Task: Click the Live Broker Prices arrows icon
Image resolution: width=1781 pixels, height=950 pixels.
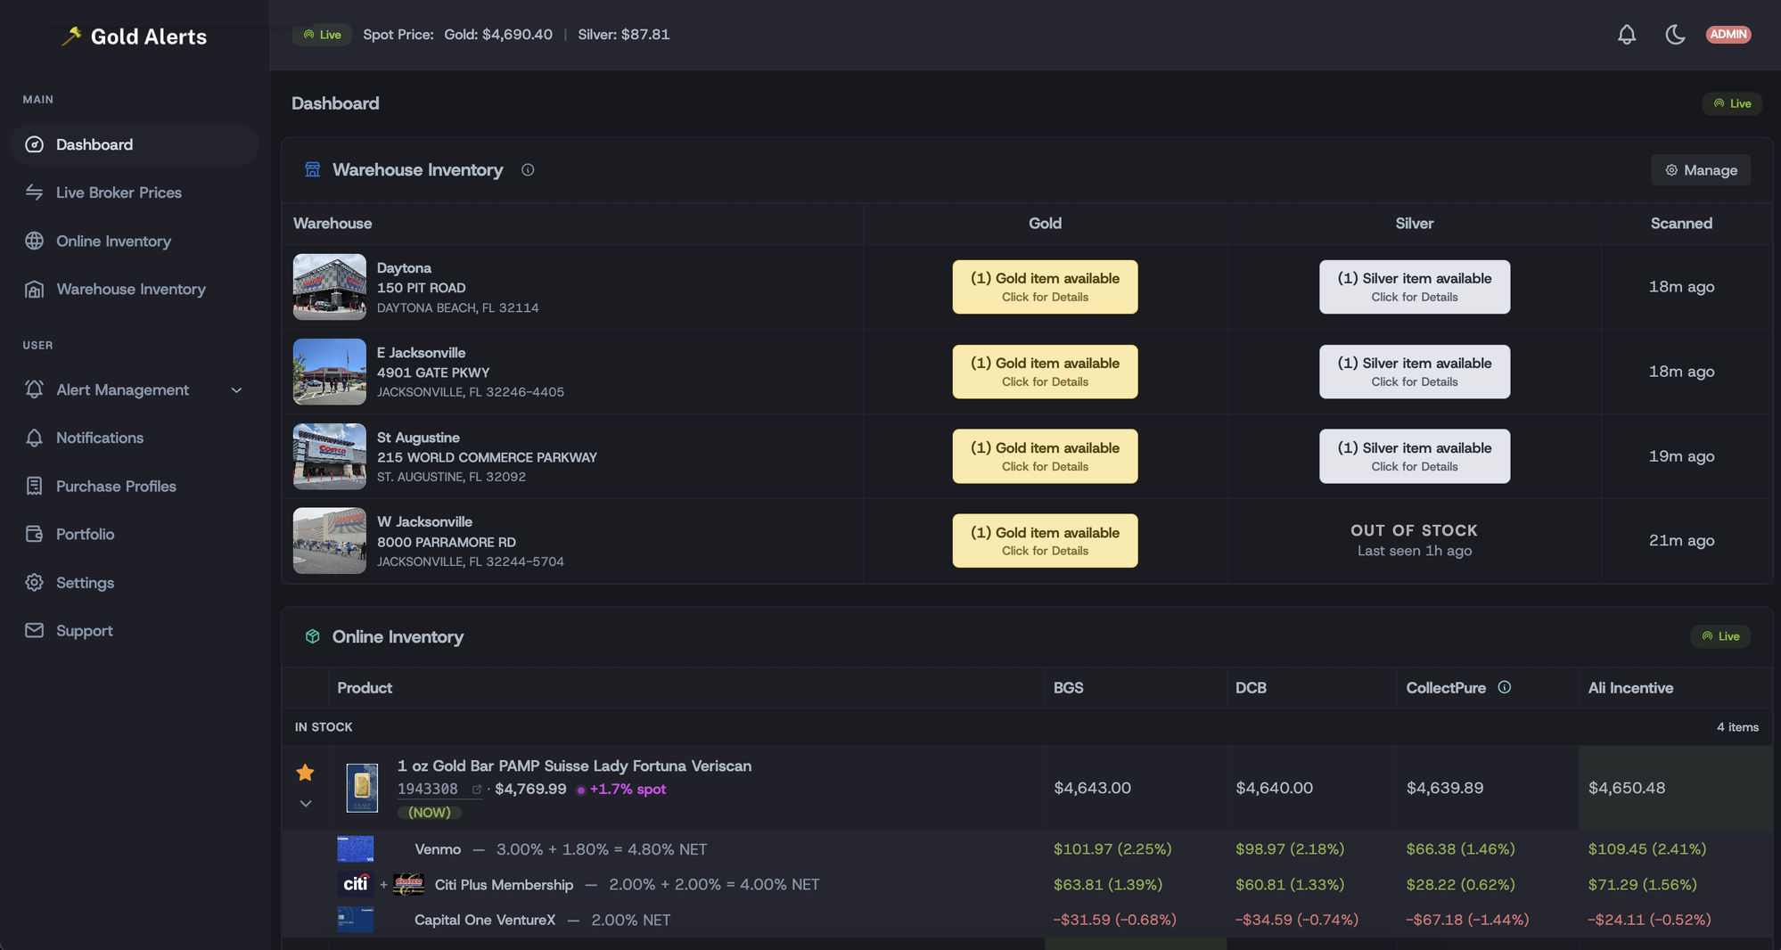Action: click(x=35, y=192)
